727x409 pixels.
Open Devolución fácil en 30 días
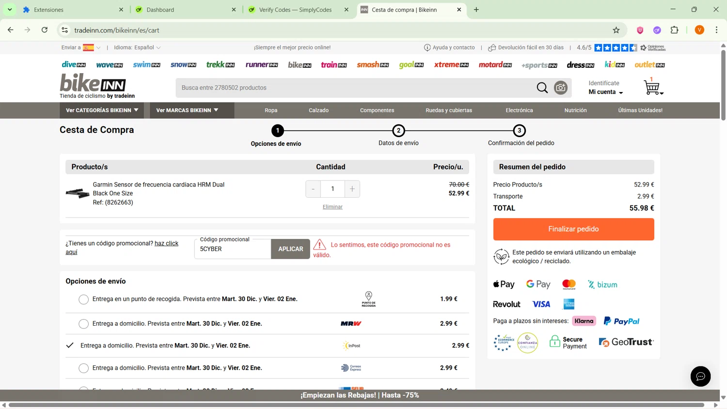526,47
